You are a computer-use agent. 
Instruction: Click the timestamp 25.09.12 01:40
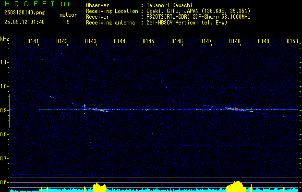(x=24, y=22)
